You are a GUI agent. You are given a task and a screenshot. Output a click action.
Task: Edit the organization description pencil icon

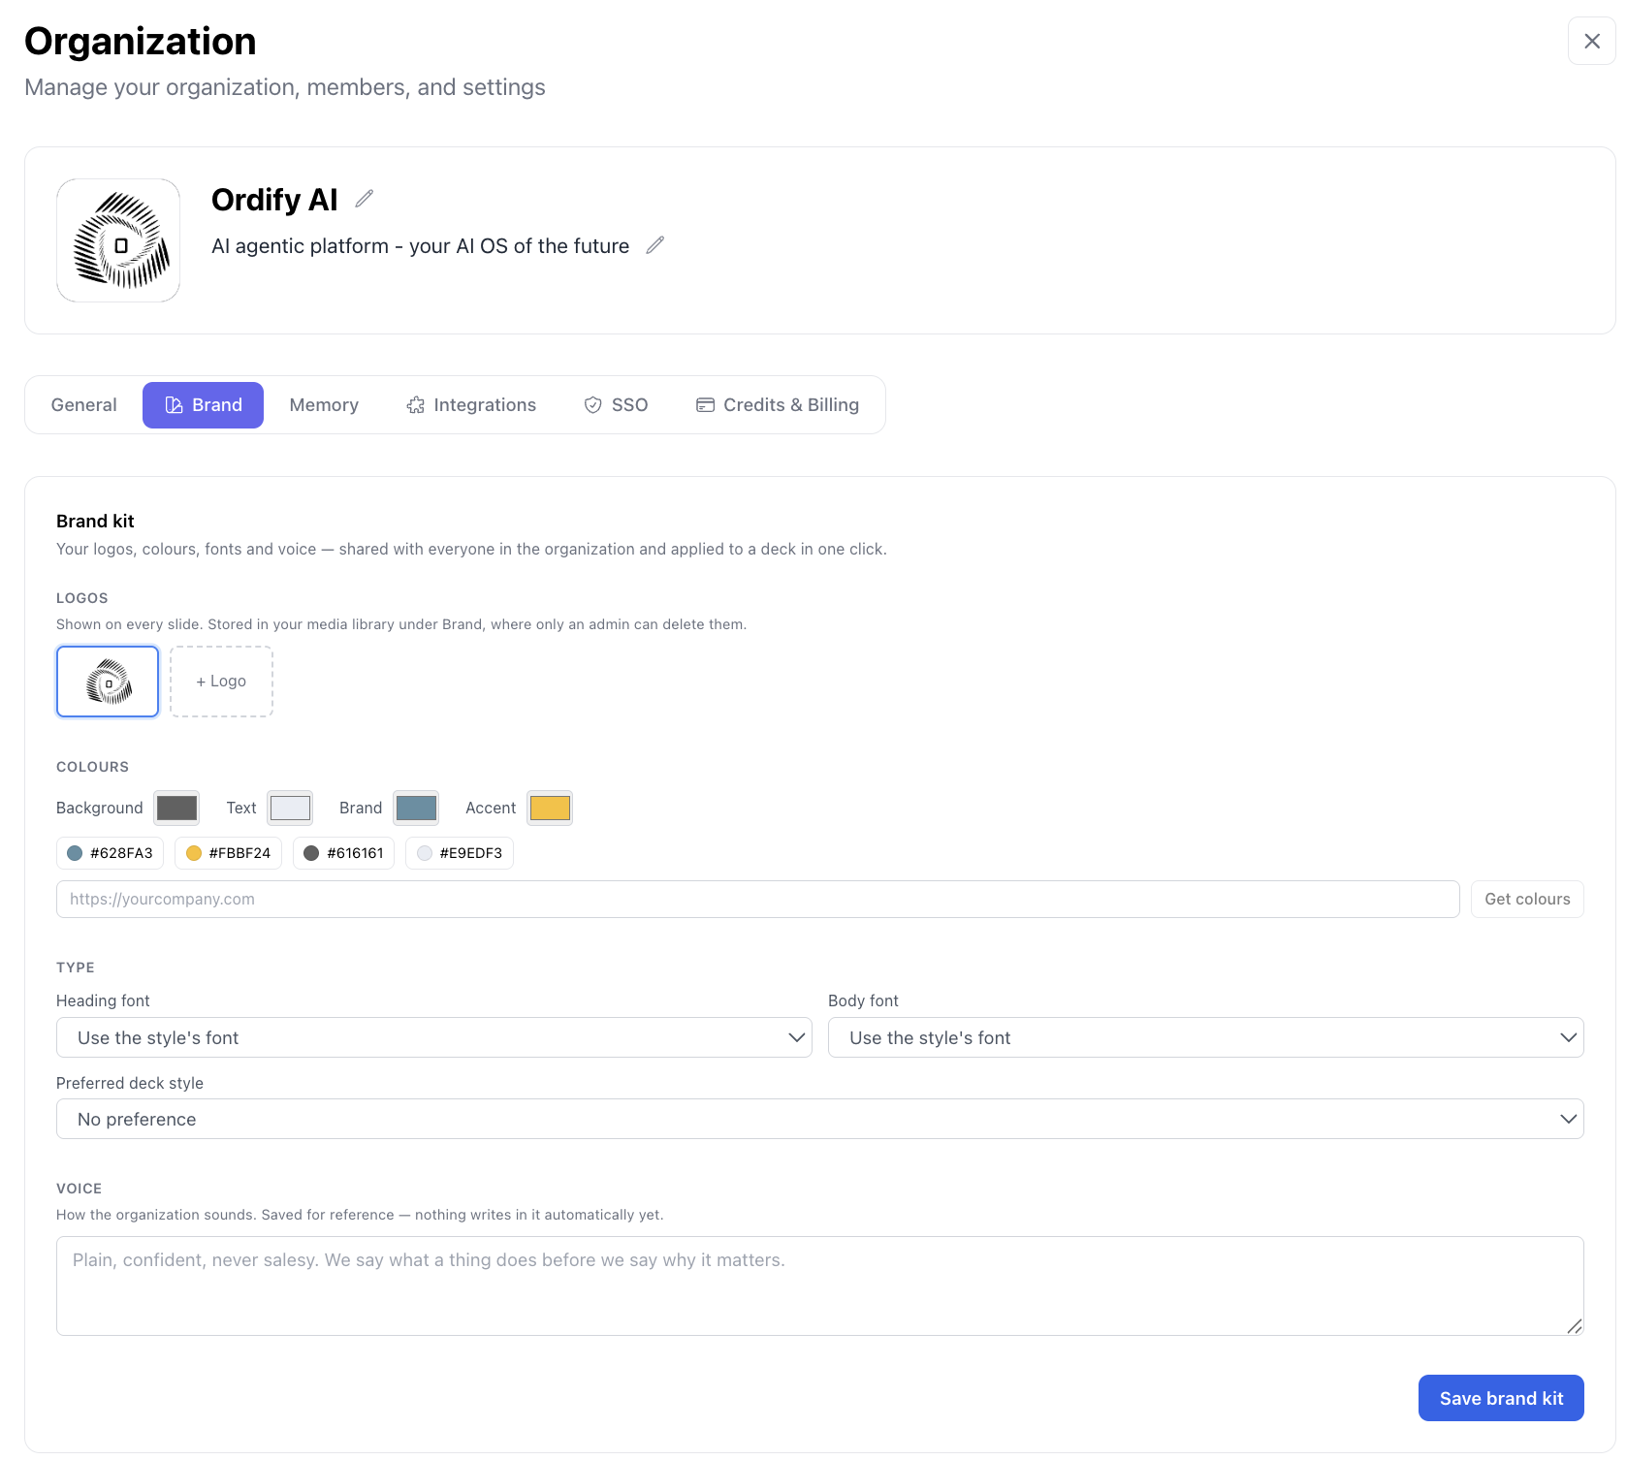[655, 245]
